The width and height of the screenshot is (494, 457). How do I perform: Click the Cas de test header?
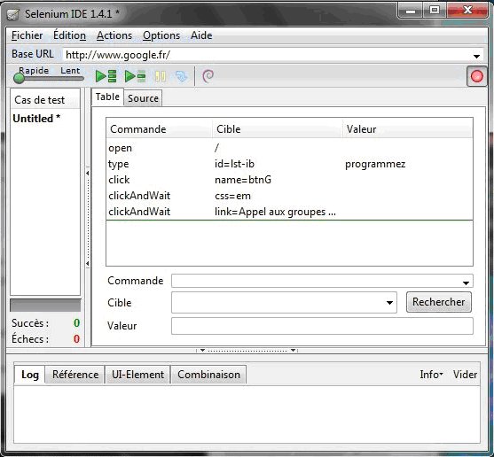pos(45,100)
